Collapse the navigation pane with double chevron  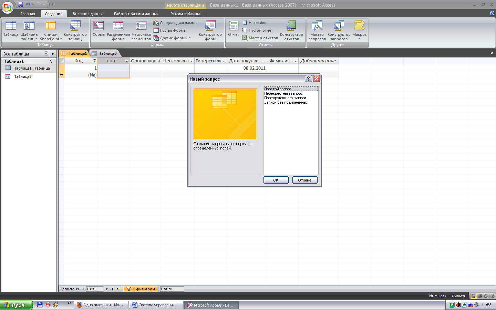click(53, 54)
